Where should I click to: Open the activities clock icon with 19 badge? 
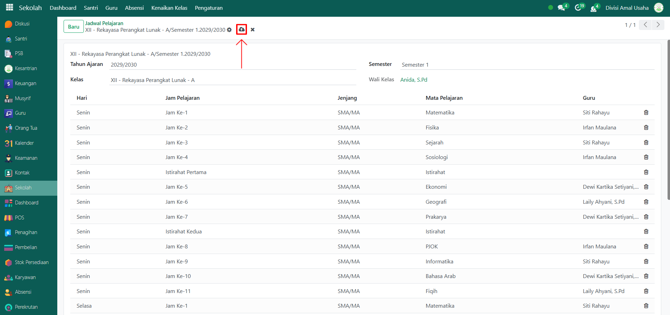pos(578,8)
